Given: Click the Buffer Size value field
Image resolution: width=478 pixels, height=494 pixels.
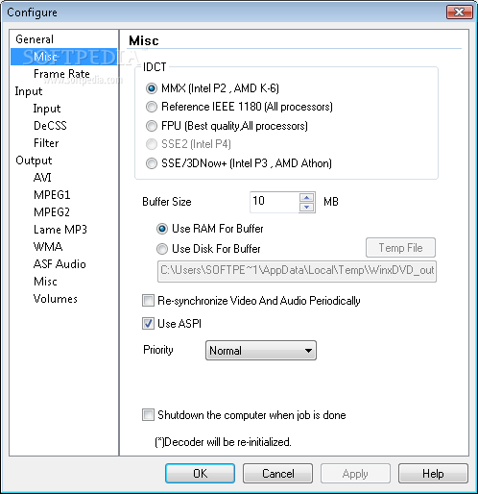Looking at the screenshot, I should click(x=275, y=202).
